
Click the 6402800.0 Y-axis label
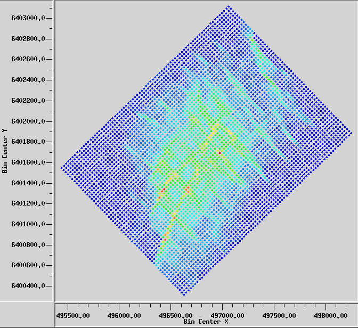pyautogui.click(x=28, y=39)
